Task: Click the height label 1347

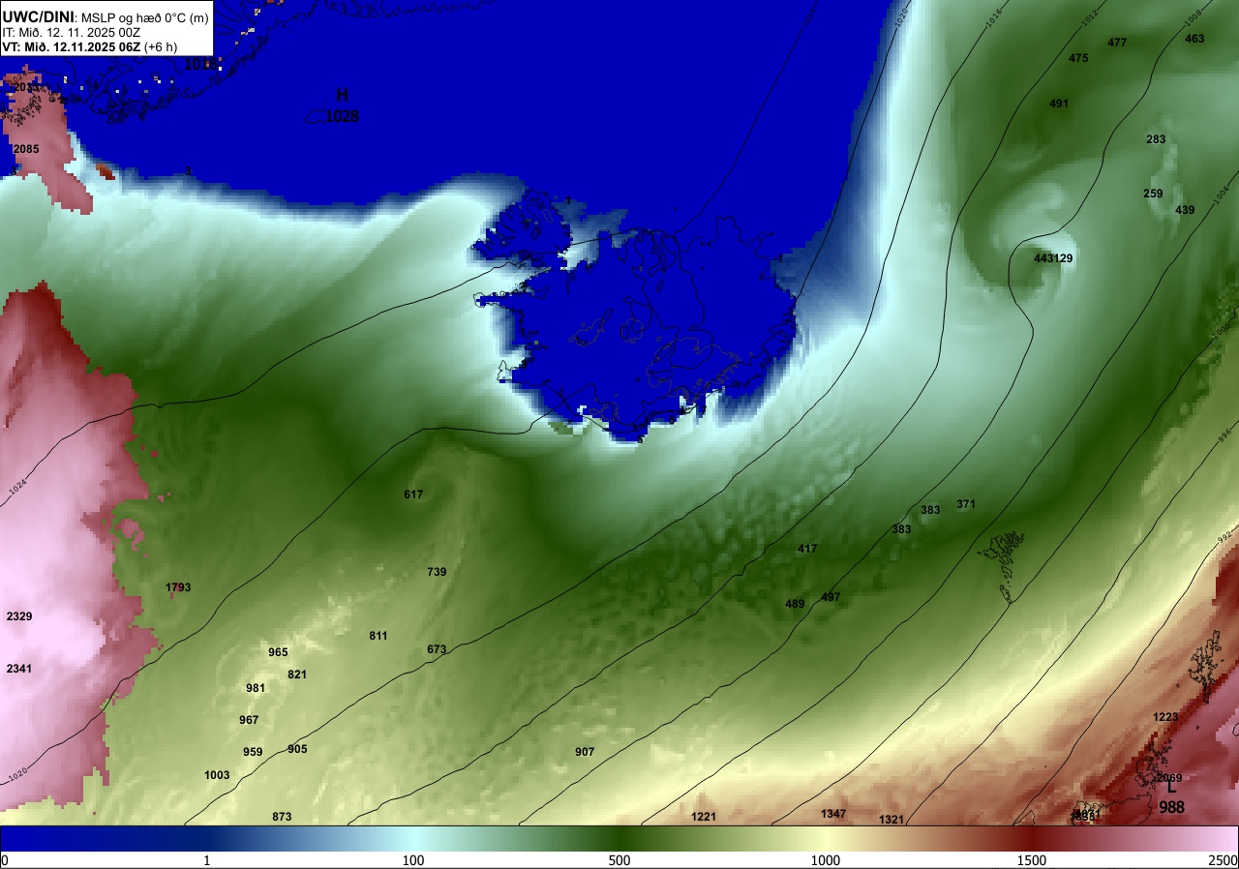Action: 833,814
